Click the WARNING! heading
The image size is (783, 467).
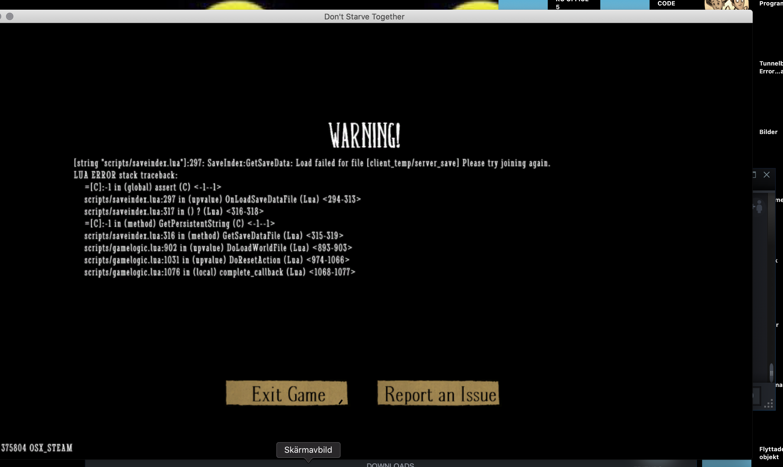pyautogui.click(x=364, y=135)
